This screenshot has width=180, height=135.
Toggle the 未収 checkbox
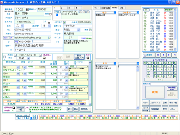click(88, 58)
